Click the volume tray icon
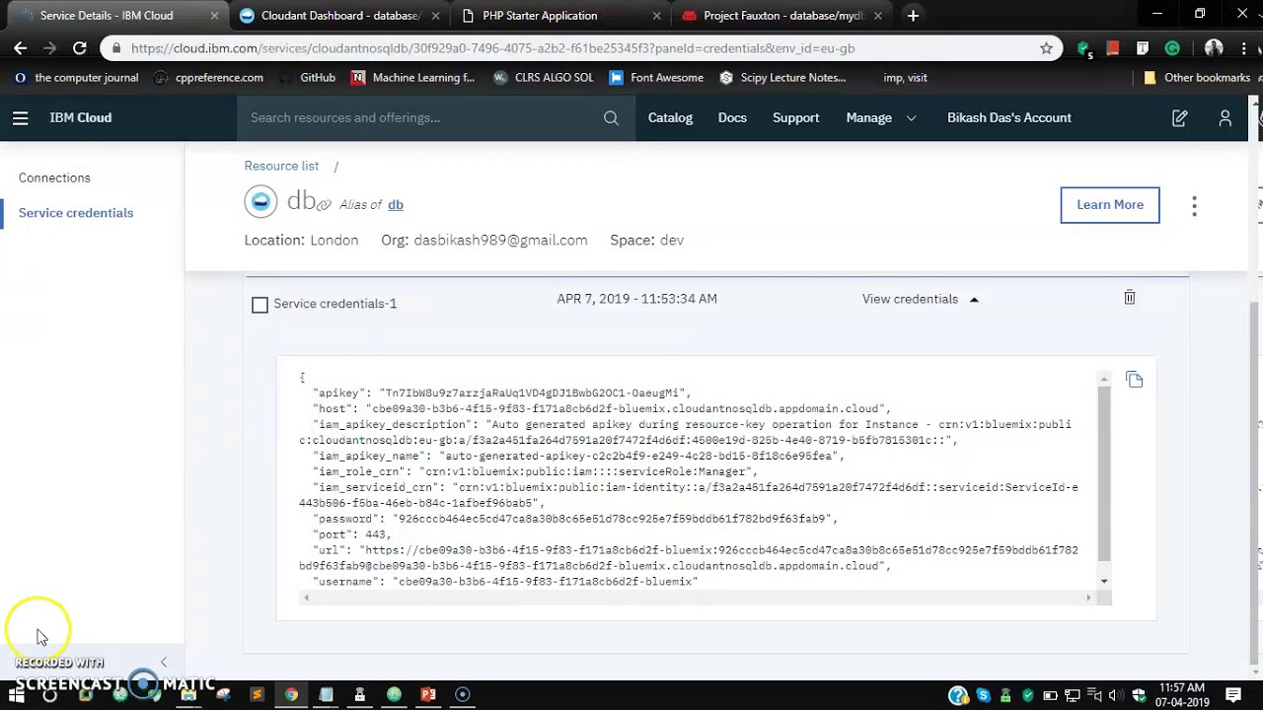 pyautogui.click(x=1115, y=696)
